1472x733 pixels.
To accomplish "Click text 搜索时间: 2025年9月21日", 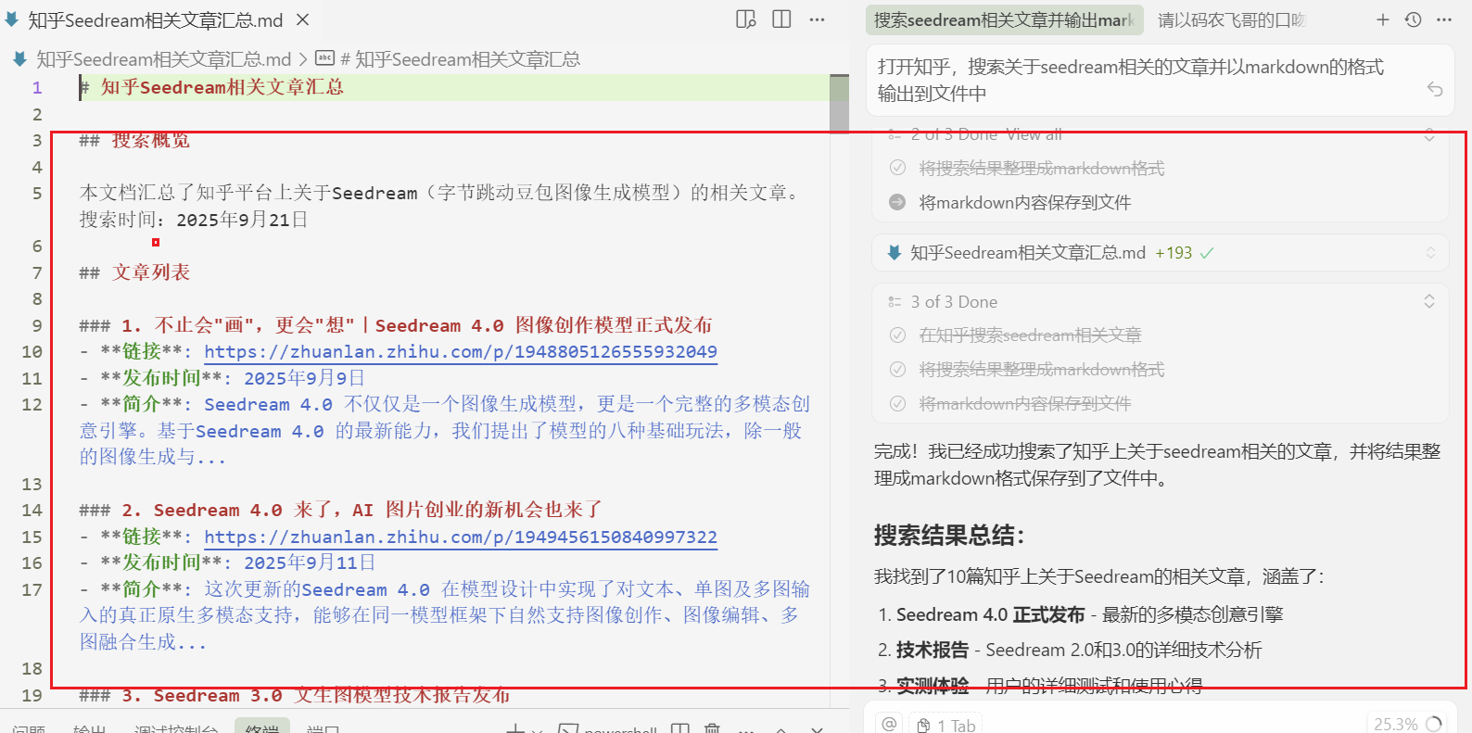I will pos(194,220).
